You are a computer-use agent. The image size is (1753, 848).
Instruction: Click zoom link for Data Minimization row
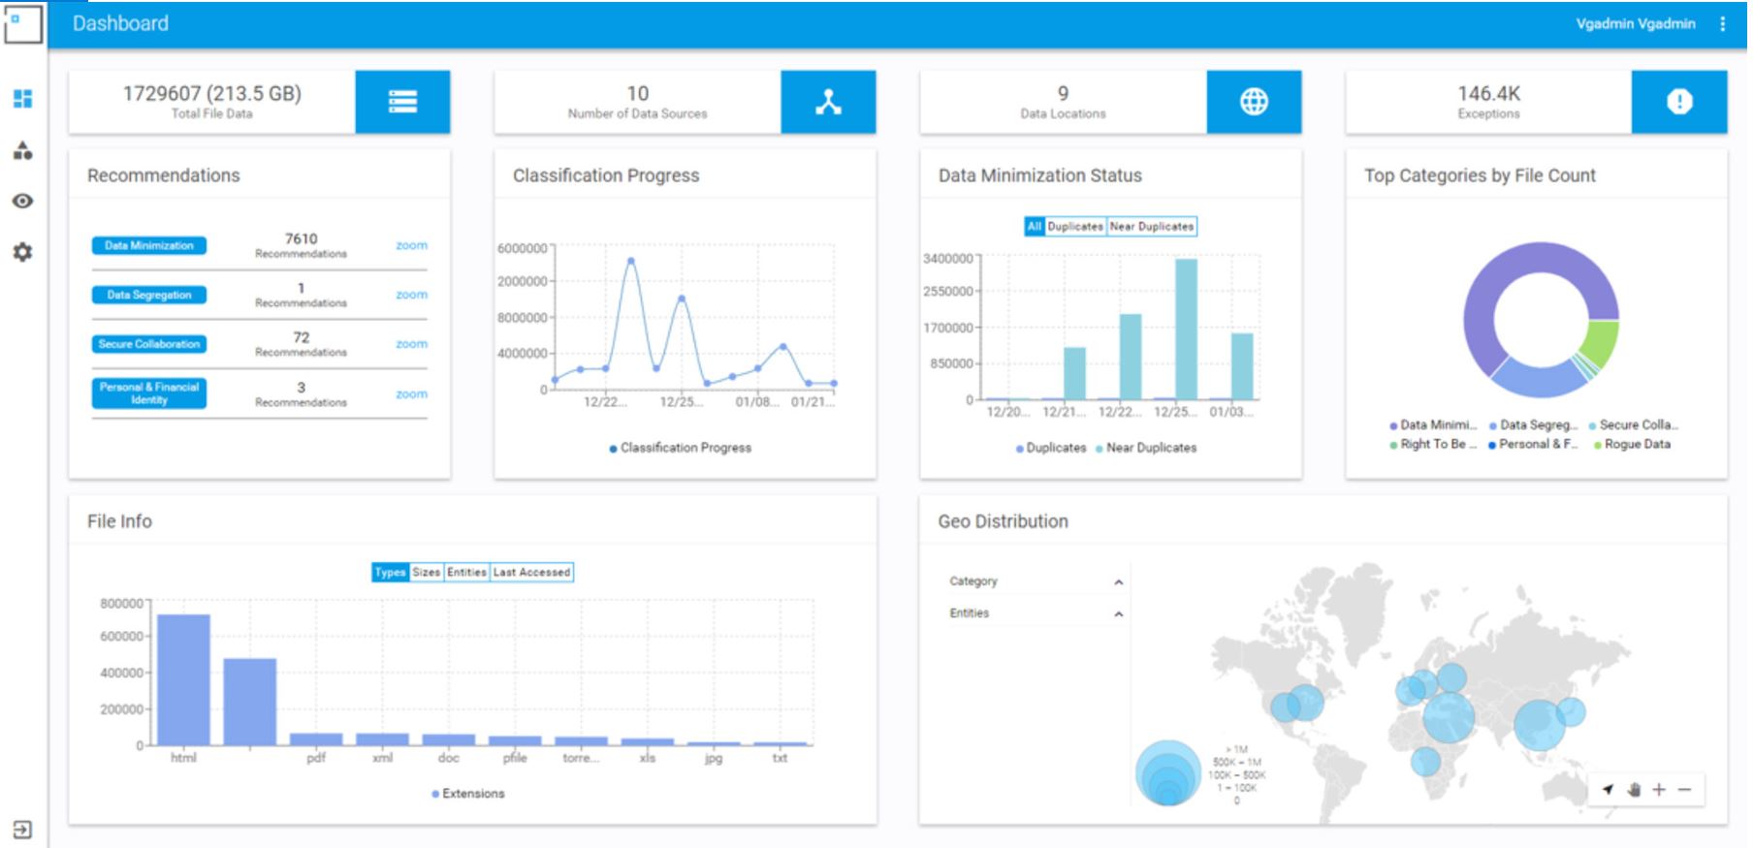pyautogui.click(x=411, y=245)
